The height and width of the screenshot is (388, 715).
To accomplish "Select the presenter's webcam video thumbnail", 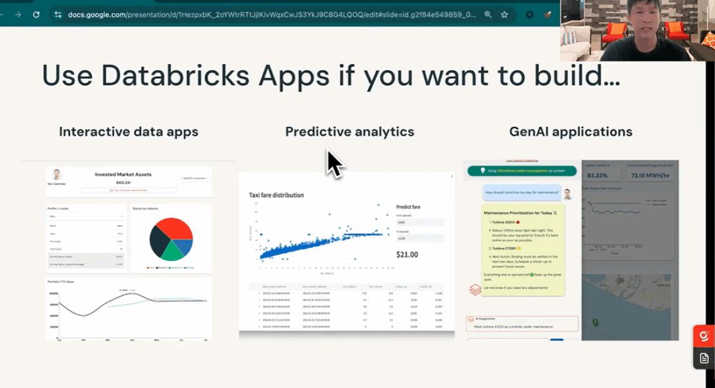I will click(x=637, y=31).
